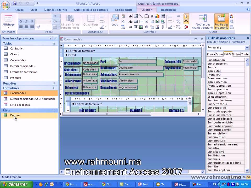Click the Détail section bar
Viewport: 251px width, 188px height.
132,55
